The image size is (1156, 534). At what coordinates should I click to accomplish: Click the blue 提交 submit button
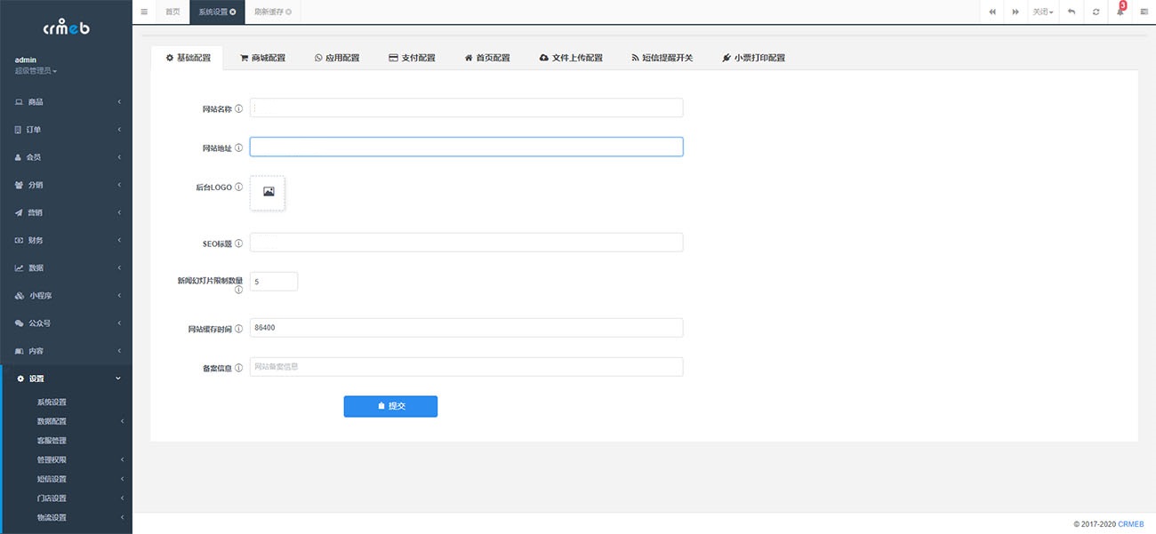point(390,406)
